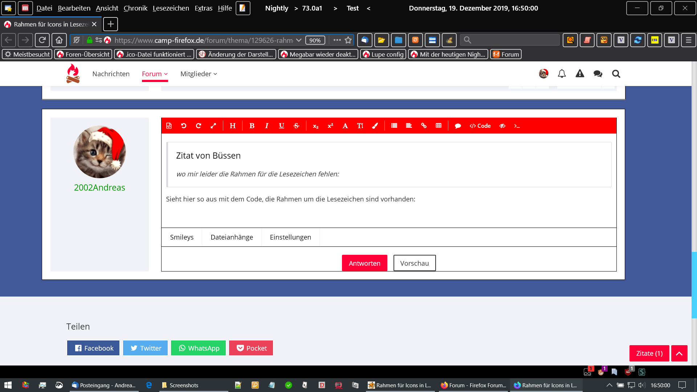697x392 pixels.
Task: Toggle italic formatting in editor
Action: coord(266,126)
